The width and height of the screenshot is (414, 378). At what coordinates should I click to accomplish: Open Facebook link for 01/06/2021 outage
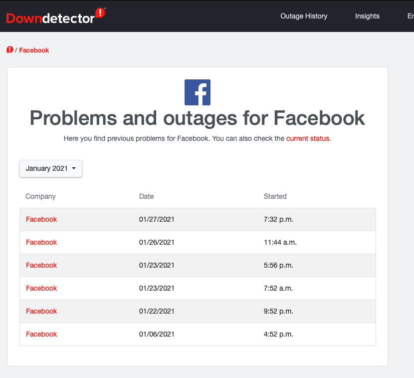[41, 335]
